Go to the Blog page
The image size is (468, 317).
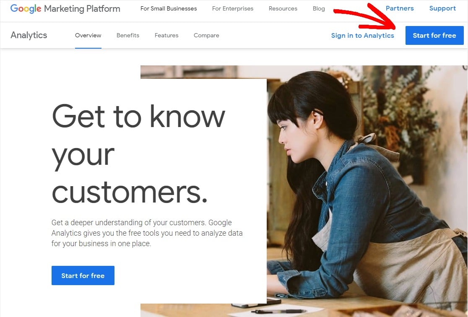(x=318, y=9)
